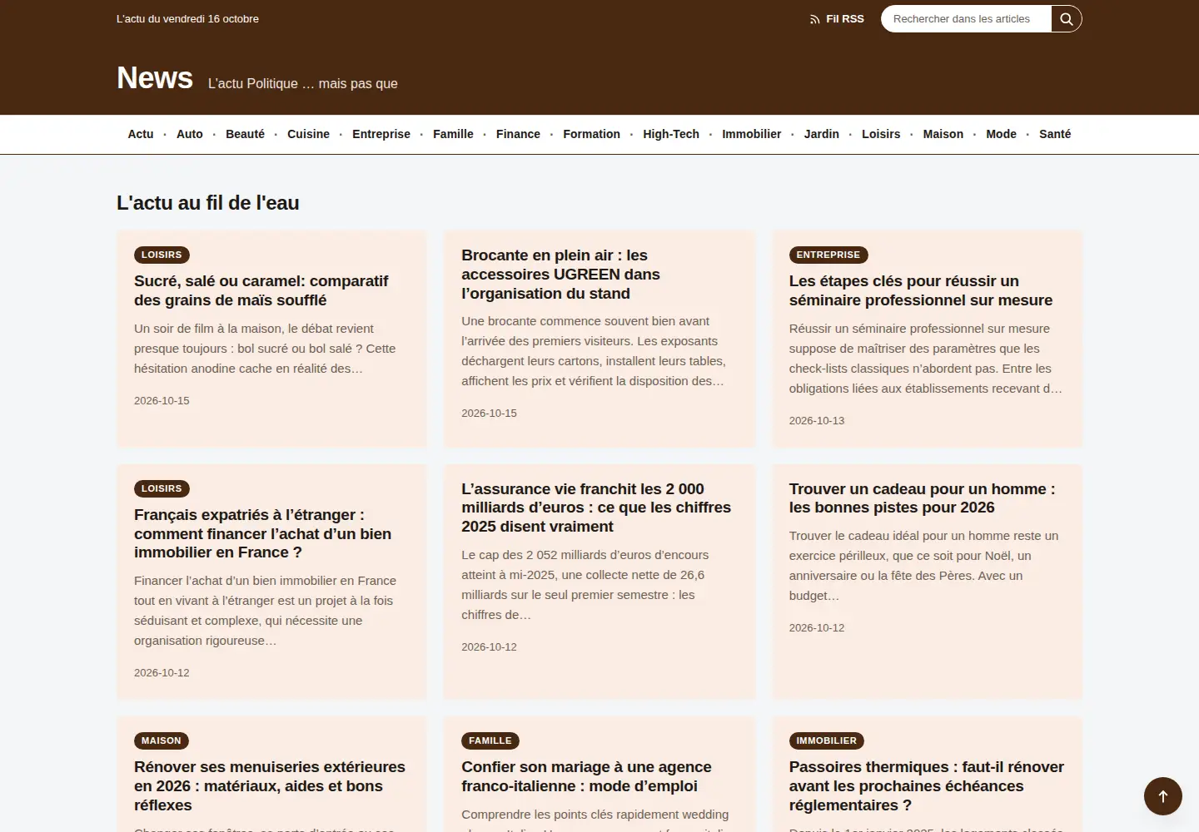
Task: Click the excerpt starting 'Un soir de film'
Action: (265, 349)
